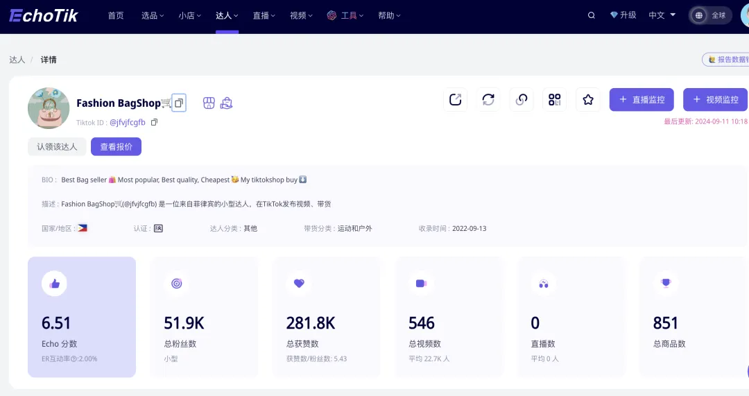Click the 直播监控 button
749x396 pixels.
pos(642,99)
